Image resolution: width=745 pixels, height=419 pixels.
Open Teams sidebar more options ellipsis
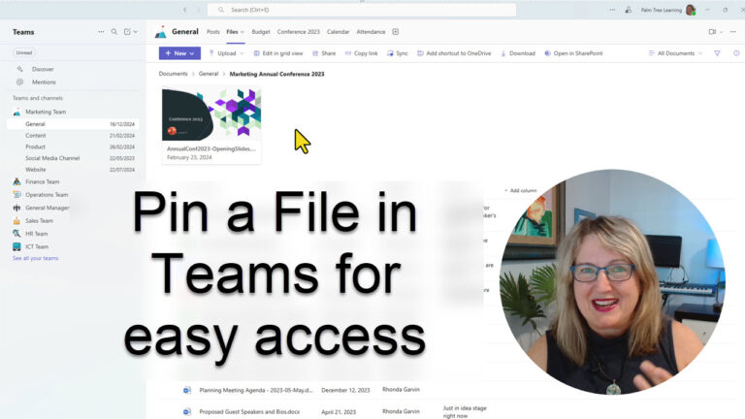101,32
